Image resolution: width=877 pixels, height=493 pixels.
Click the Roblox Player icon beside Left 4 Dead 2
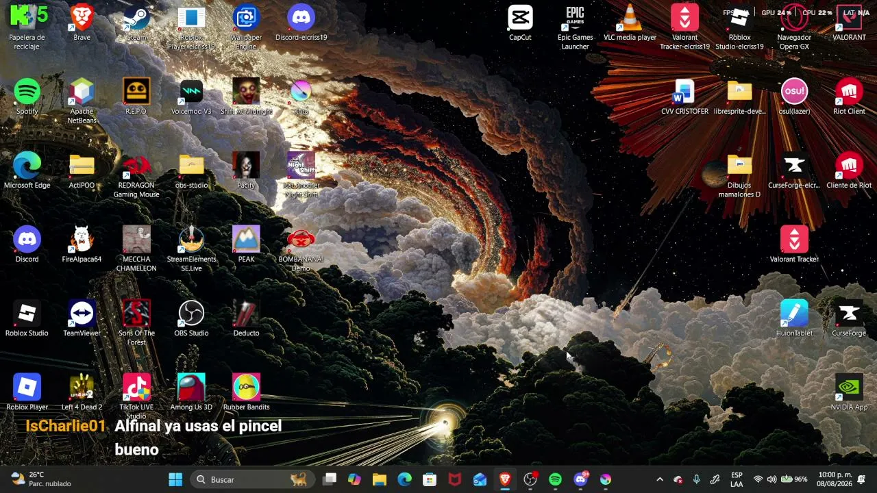(27, 392)
